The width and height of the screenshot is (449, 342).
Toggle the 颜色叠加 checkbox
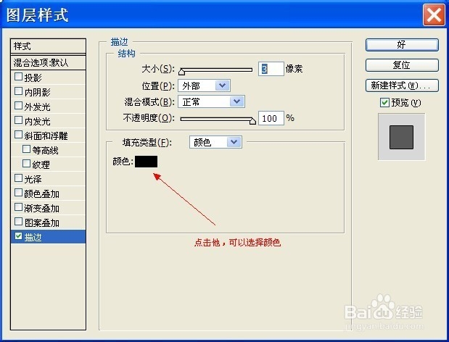coord(18,193)
